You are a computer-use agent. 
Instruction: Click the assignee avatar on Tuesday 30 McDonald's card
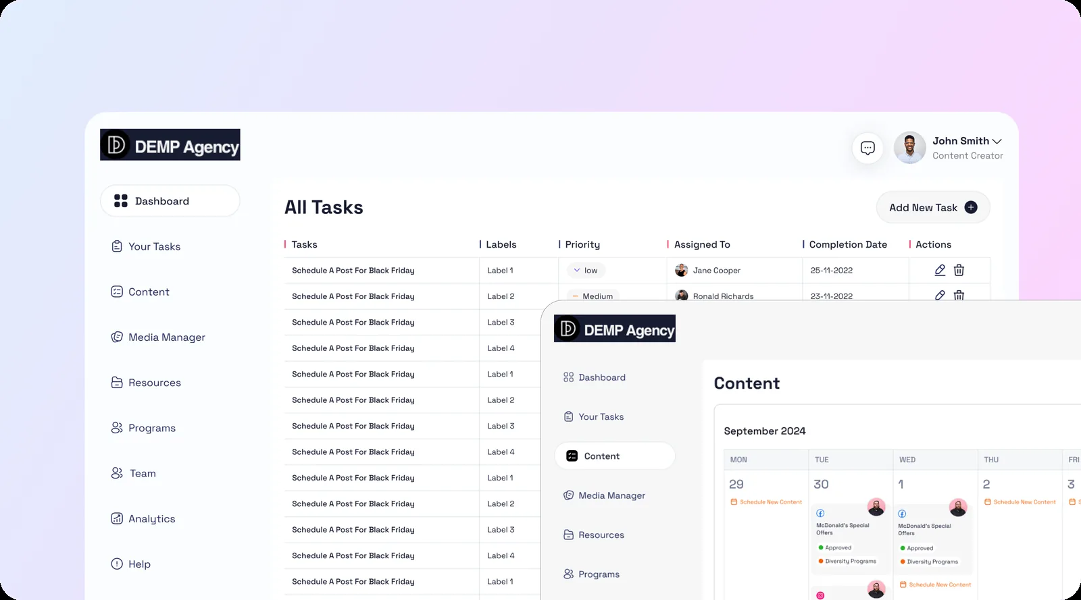coord(876,507)
